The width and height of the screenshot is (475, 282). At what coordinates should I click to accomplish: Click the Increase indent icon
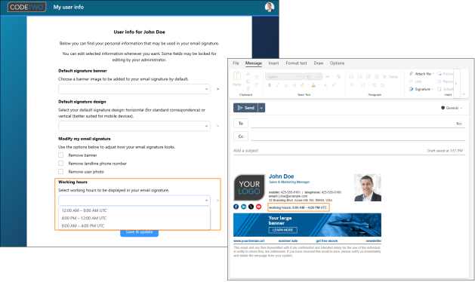376,77
